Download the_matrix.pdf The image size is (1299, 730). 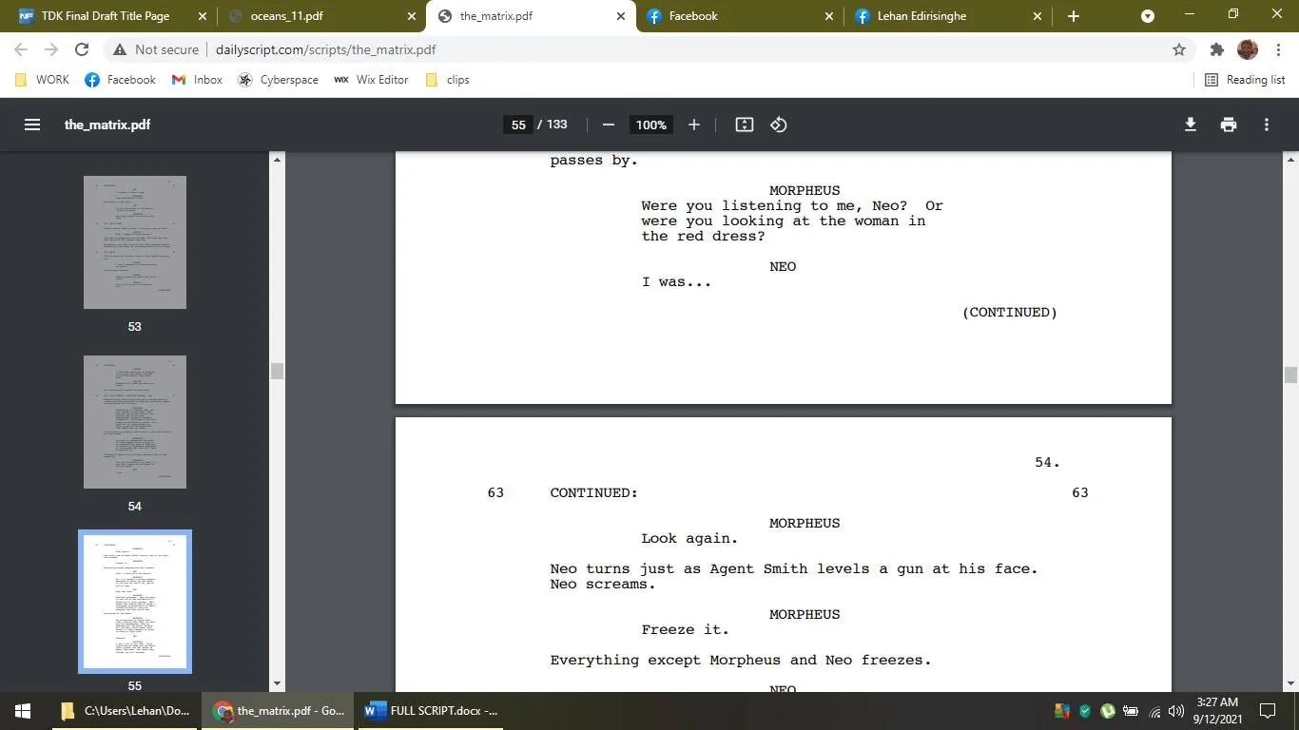pos(1190,125)
